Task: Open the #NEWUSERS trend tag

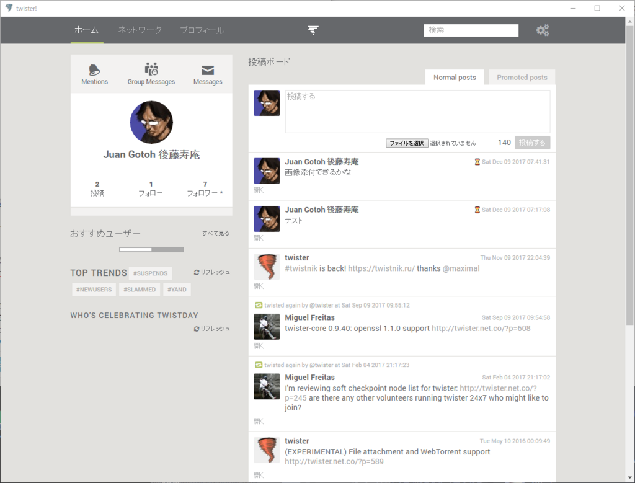Action: (94, 290)
